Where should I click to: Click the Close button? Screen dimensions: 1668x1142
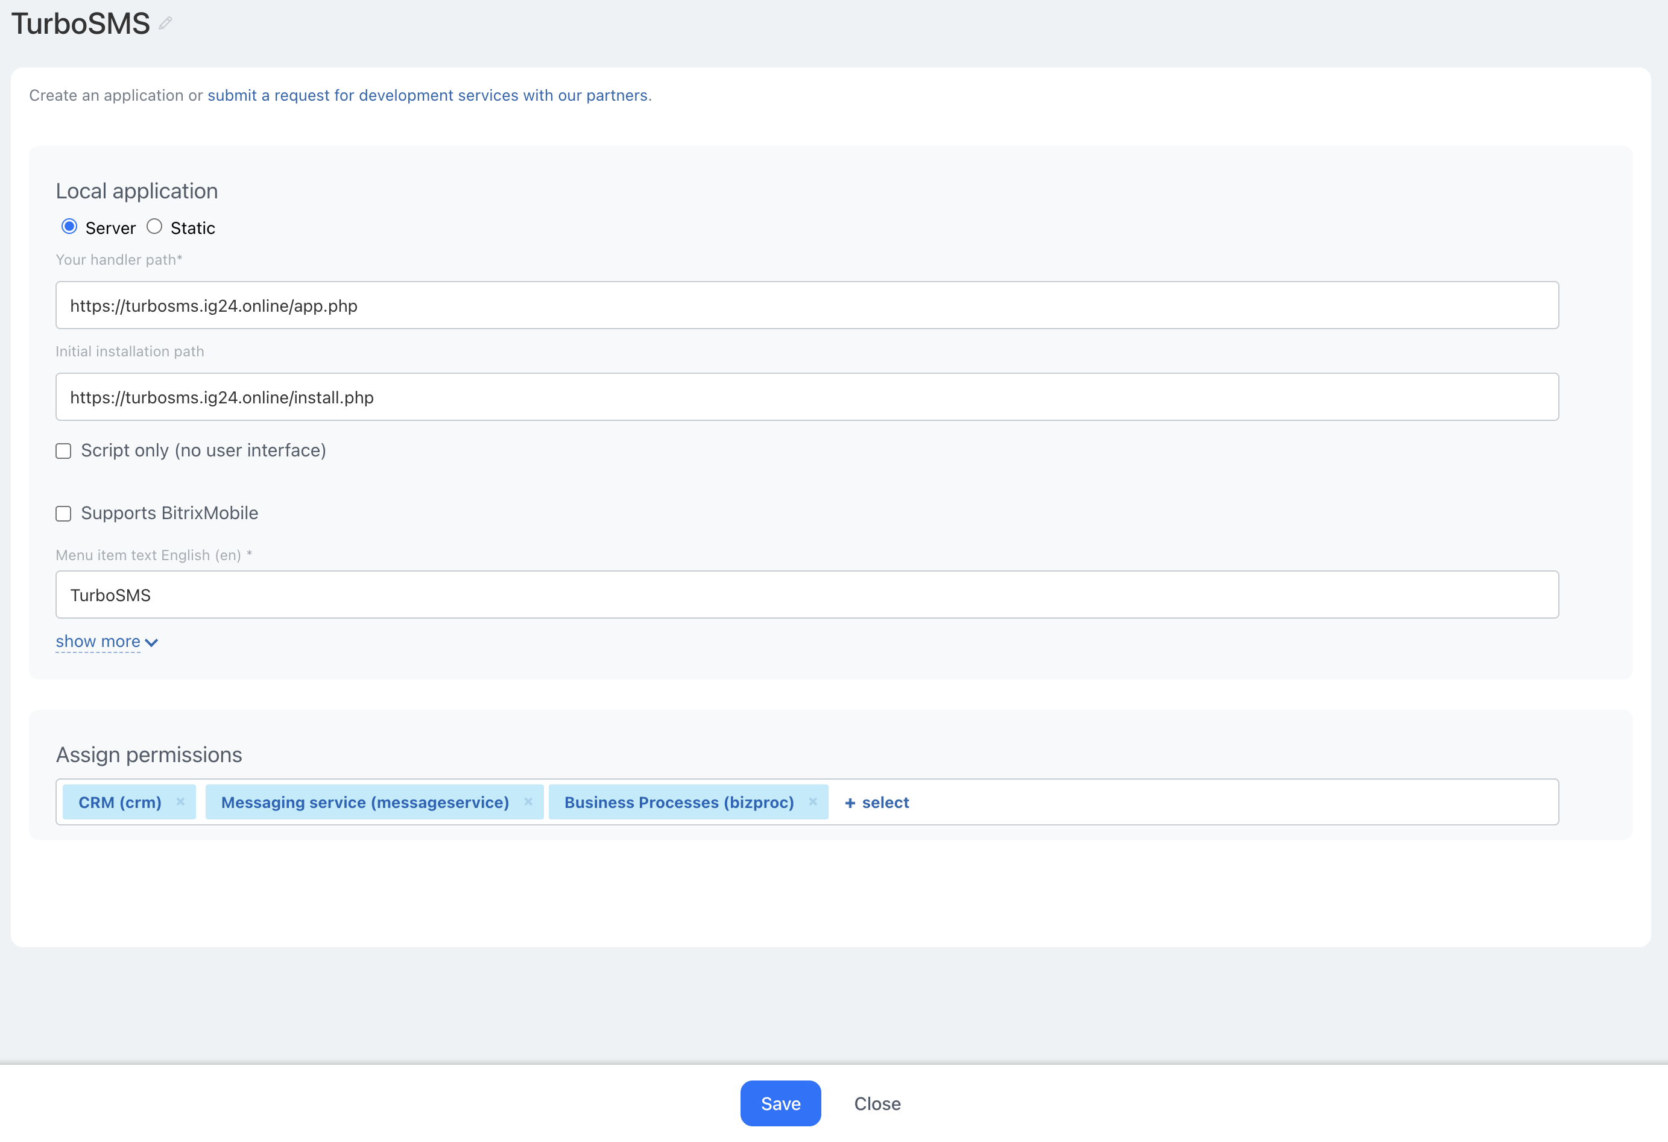877,1103
